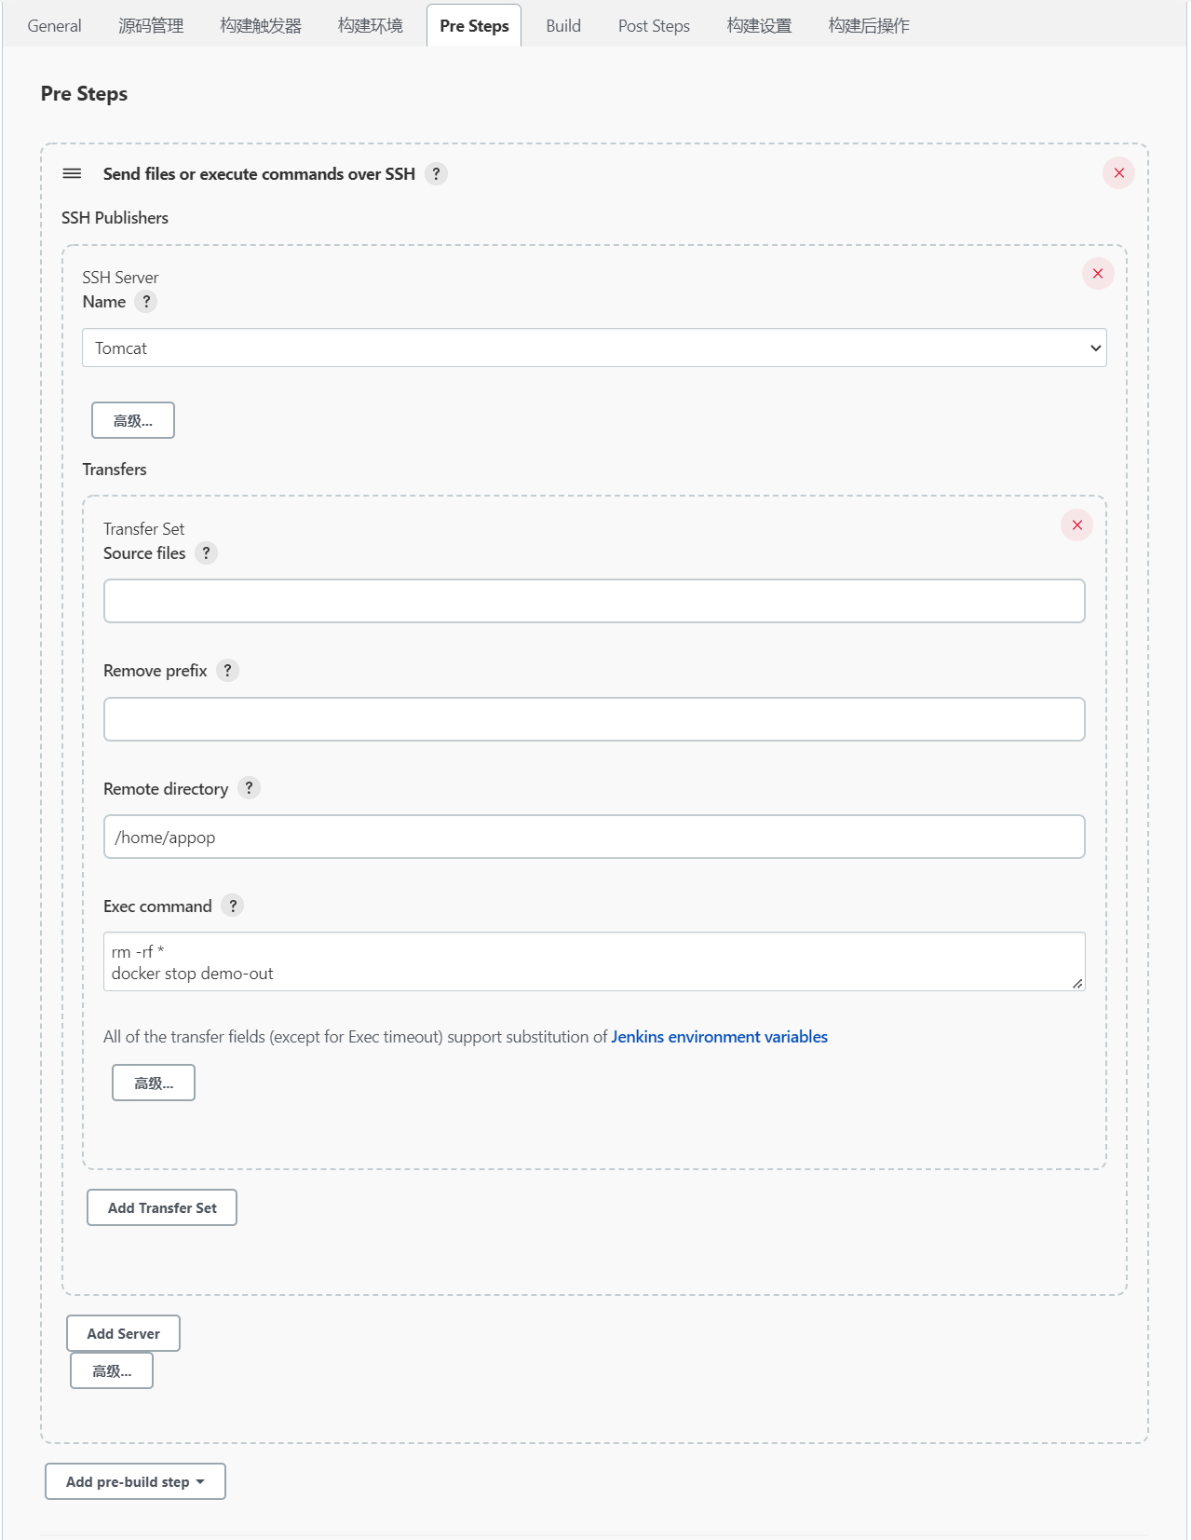Show help for Source files
This screenshot has width=1191, height=1540.
point(207,553)
